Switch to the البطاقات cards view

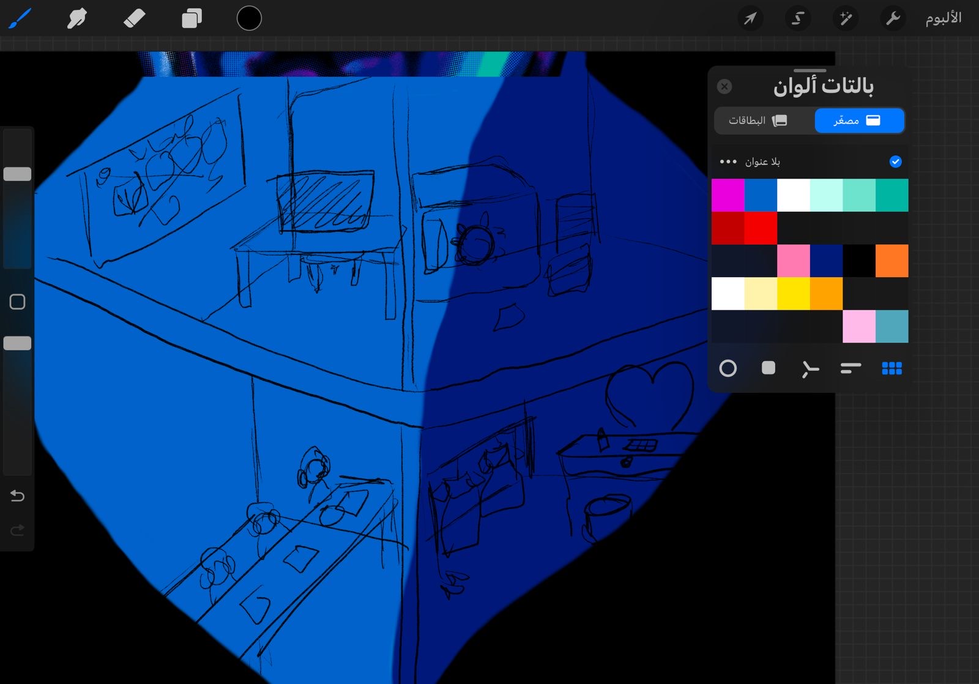click(x=758, y=121)
